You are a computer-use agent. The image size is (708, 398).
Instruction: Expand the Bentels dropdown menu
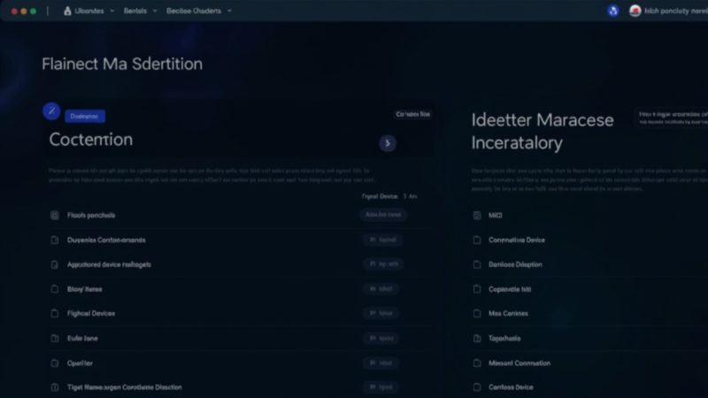(140, 11)
